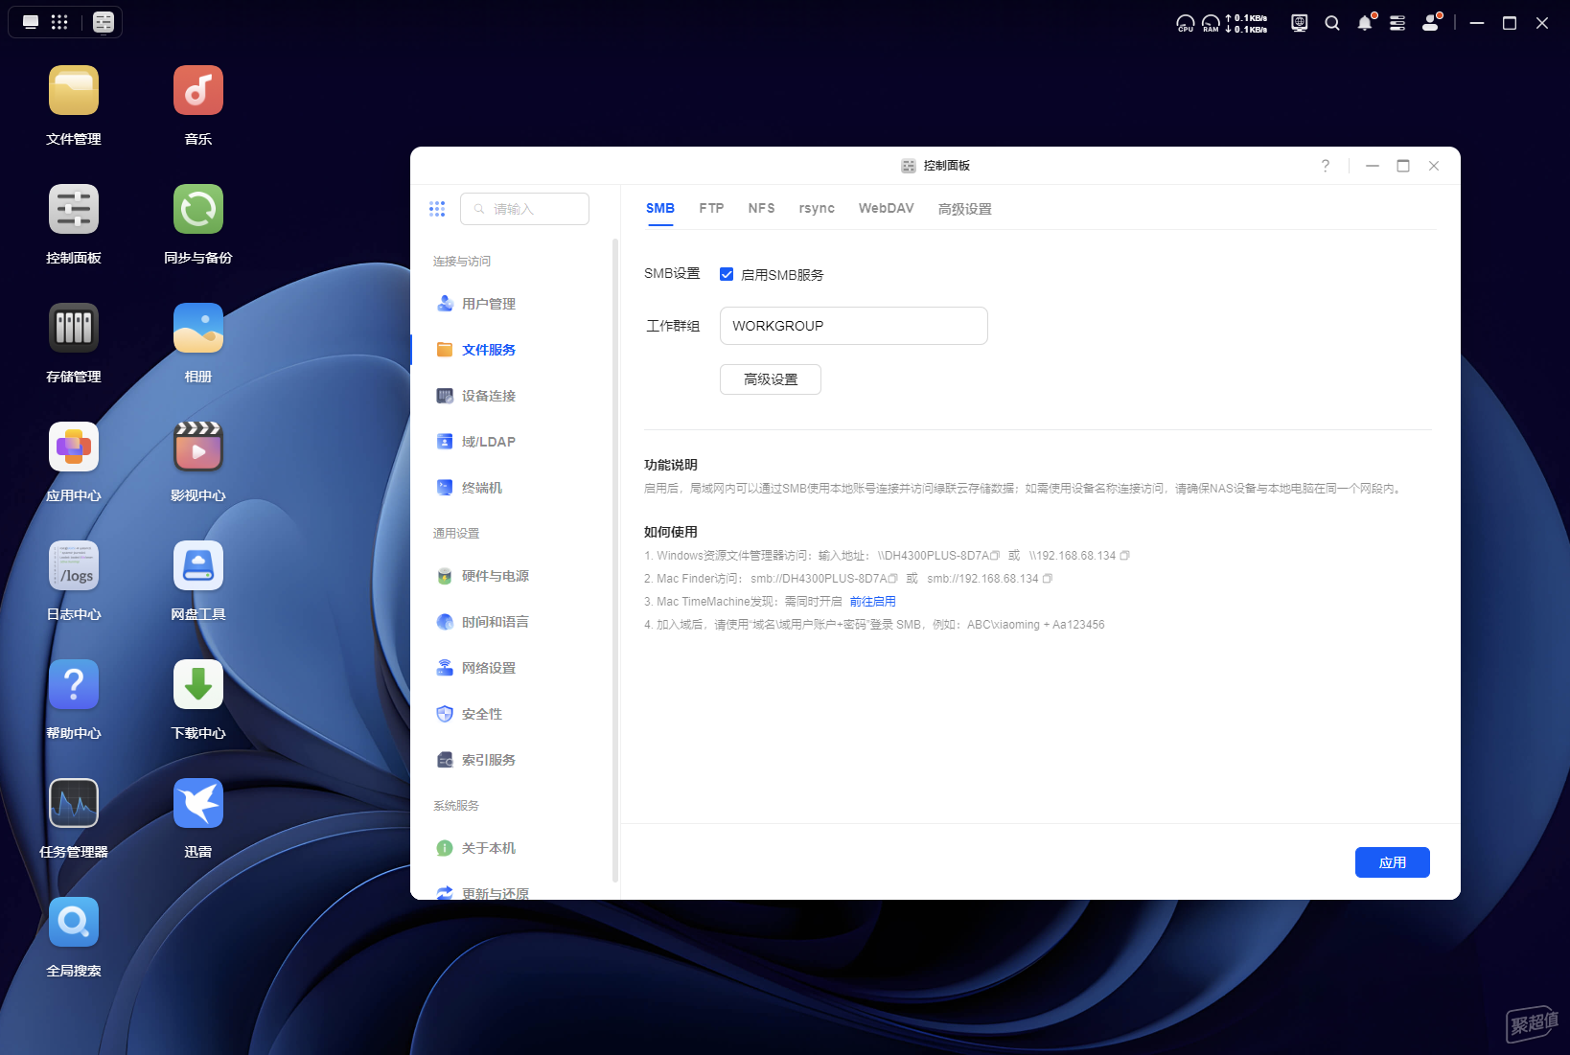The image size is (1570, 1055).
Task: Toggle the 启用SMB服务 checkbox
Action: coord(727,274)
